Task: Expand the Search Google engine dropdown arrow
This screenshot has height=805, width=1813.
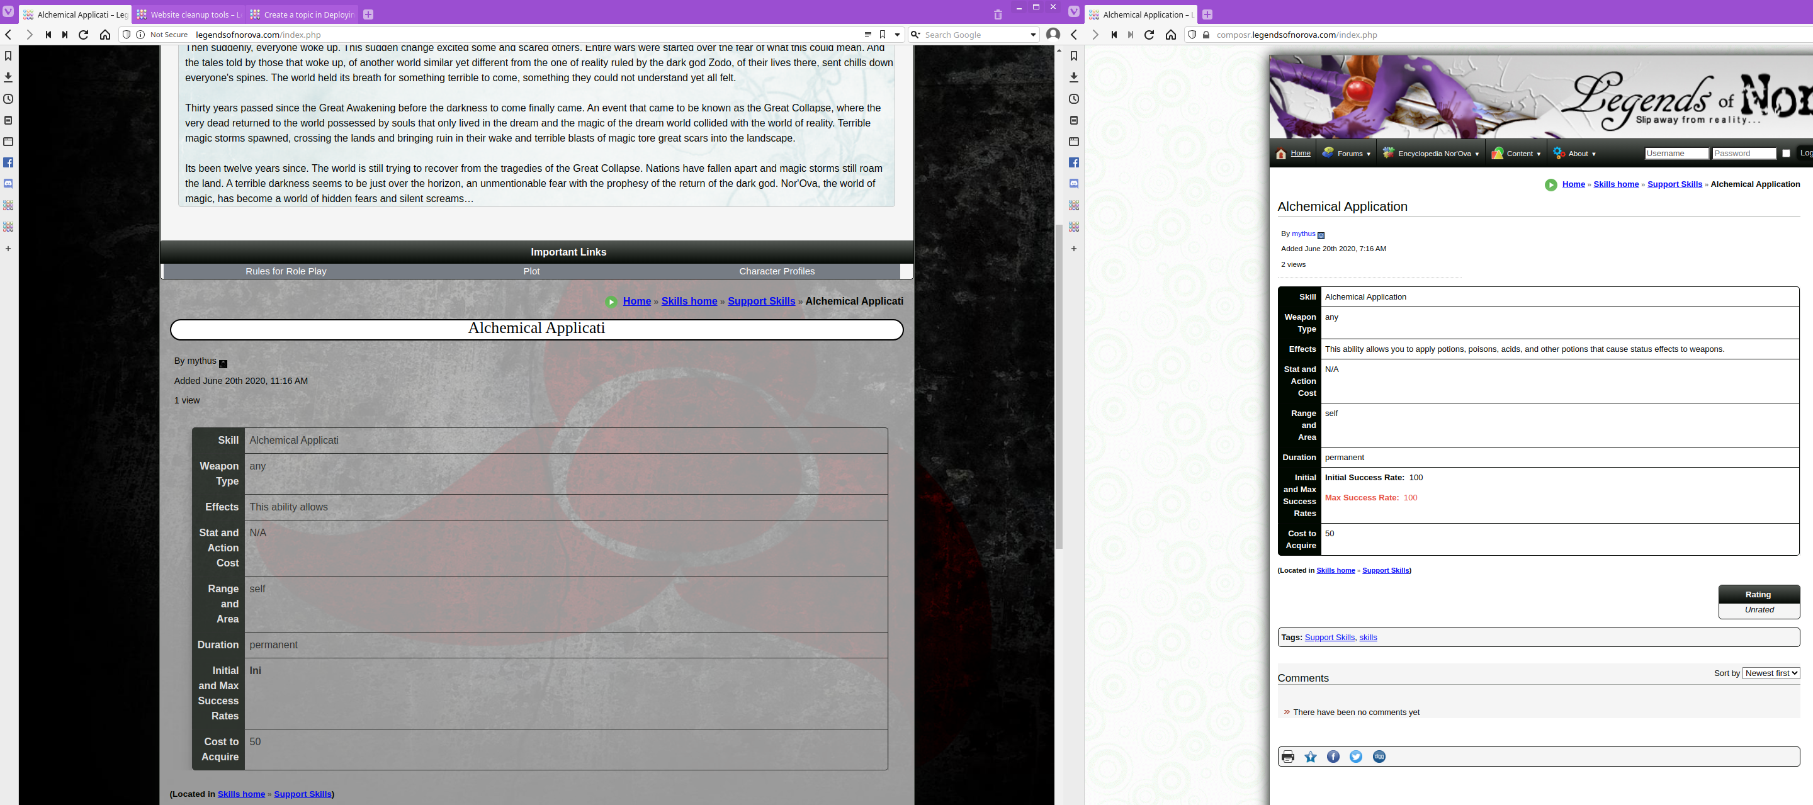Action: tap(1032, 35)
